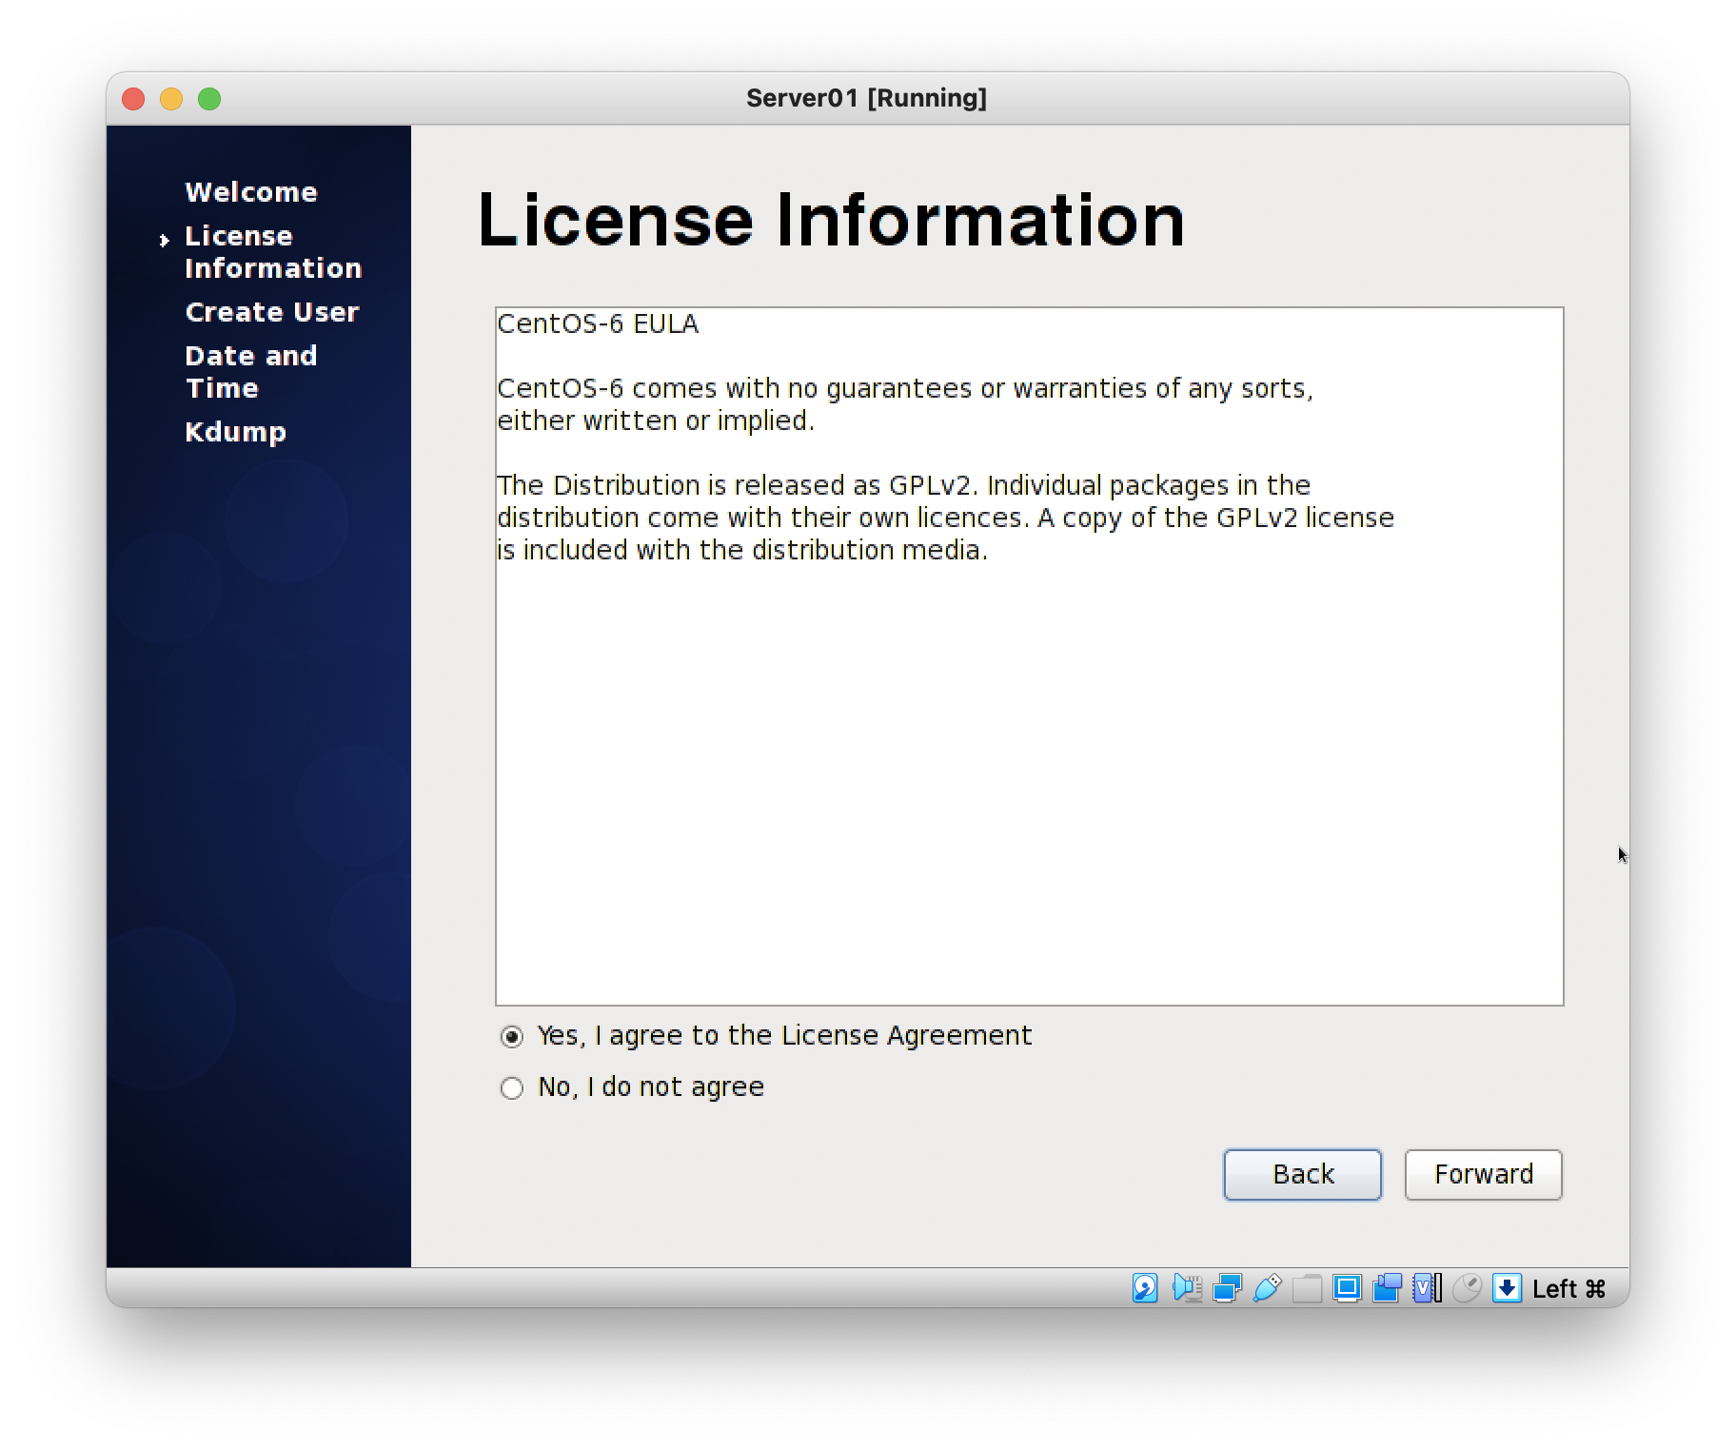The height and width of the screenshot is (1448, 1736).
Task: Open Date and Time step in sidebar
Action: pos(251,372)
